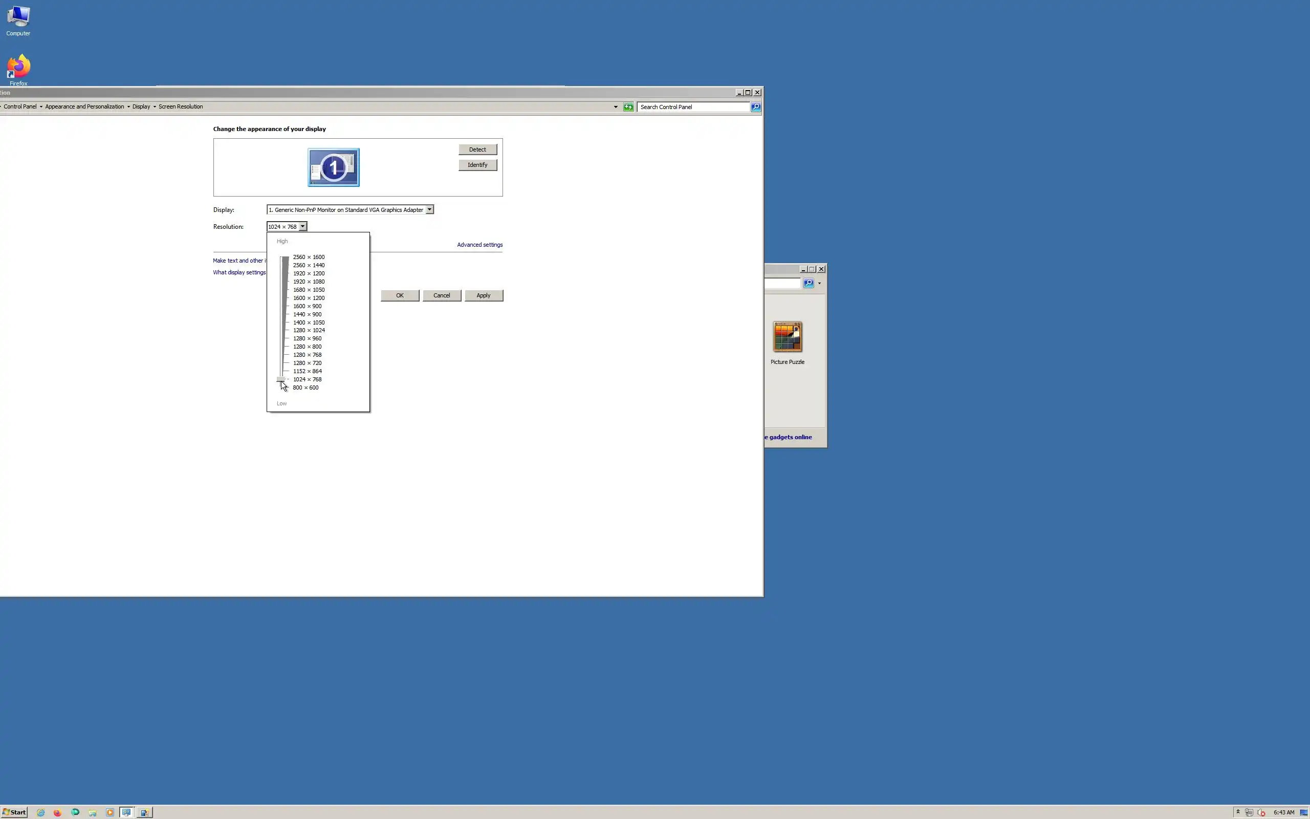Collapse the Resolution dropdown arrow
Viewport: 1310px width, 819px height.
[302, 226]
